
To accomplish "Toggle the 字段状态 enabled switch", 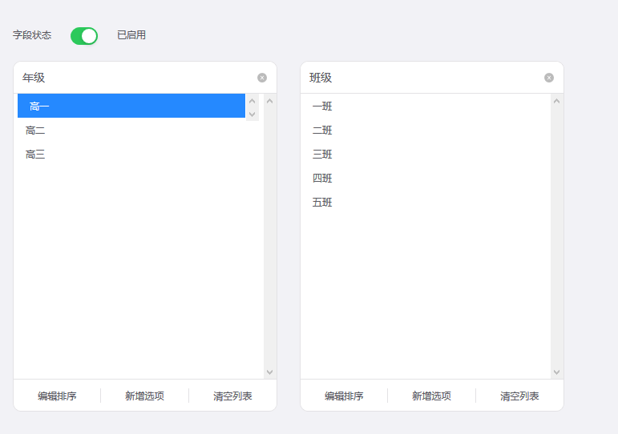I will (84, 36).
